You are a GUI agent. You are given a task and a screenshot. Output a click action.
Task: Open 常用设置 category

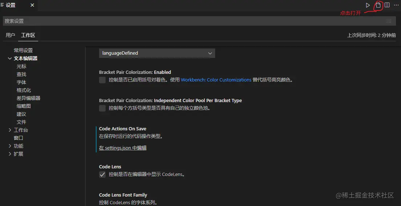click(x=23, y=51)
